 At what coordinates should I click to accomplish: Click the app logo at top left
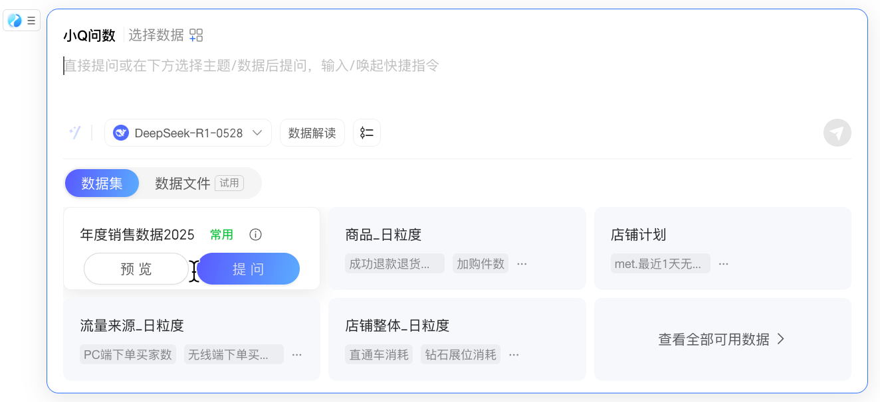[15, 21]
